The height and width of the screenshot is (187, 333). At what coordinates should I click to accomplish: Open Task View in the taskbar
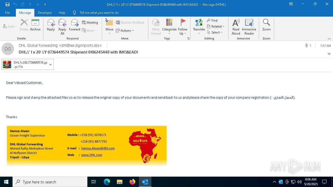(x=94, y=182)
